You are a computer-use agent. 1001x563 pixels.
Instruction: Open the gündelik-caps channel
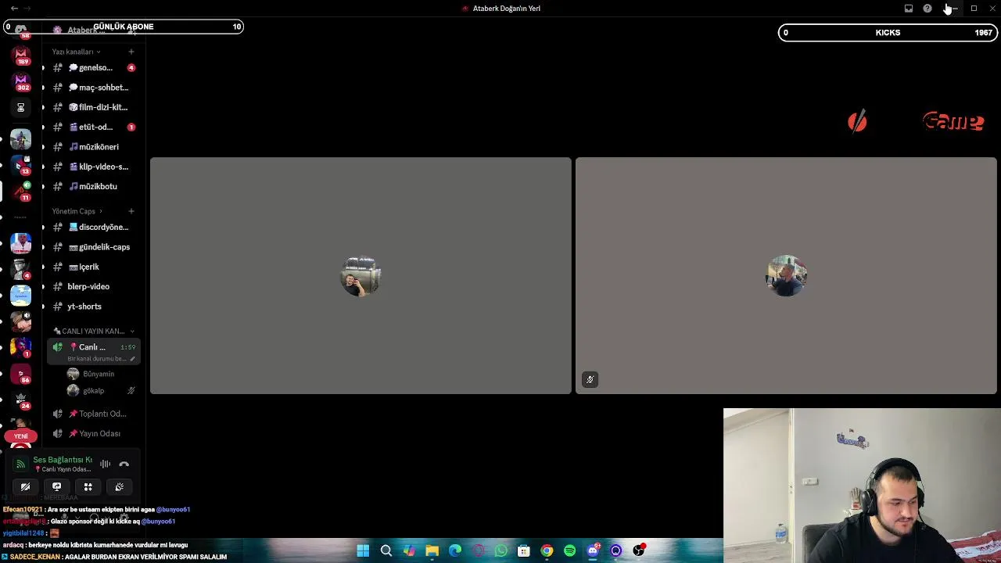tap(94, 247)
